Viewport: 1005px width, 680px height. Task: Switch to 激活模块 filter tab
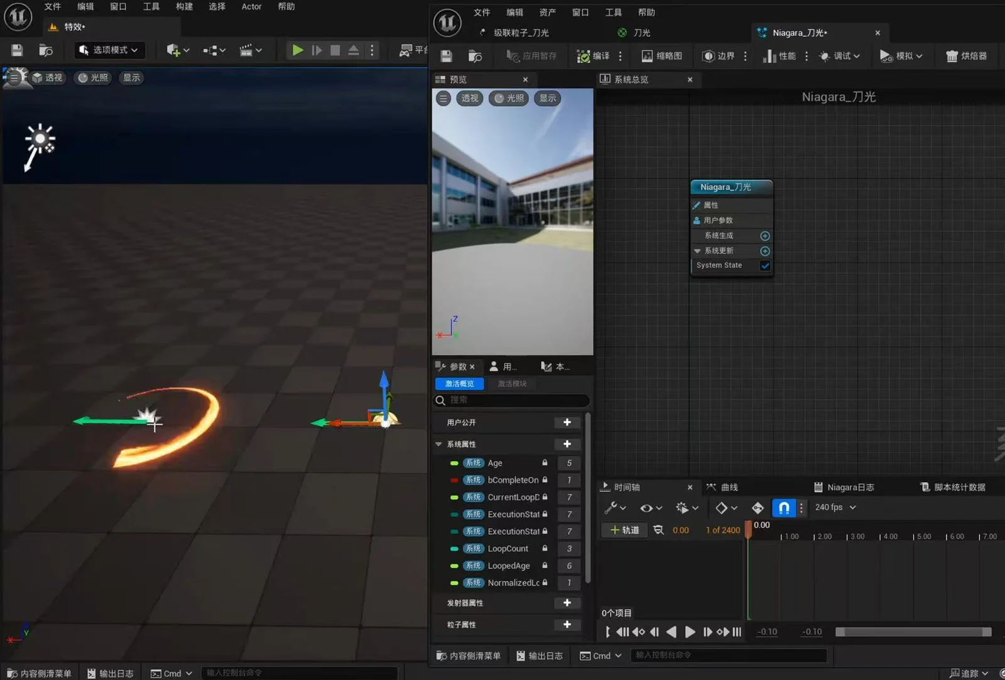pos(512,383)
